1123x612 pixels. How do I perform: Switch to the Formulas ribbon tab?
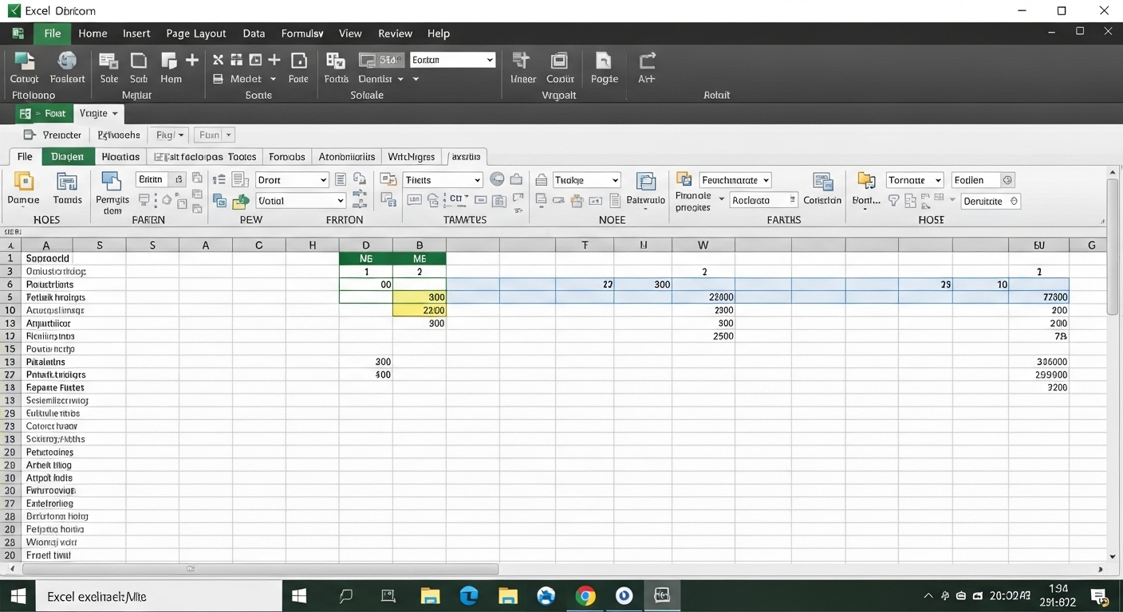302,33
